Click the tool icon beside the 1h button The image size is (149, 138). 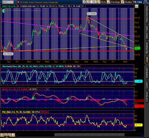[x=88, y=2]
